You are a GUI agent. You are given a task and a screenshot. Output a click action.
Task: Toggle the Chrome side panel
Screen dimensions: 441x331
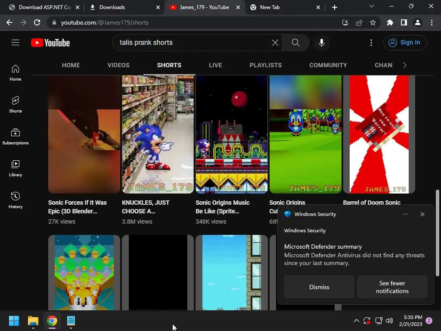(404, 22)
